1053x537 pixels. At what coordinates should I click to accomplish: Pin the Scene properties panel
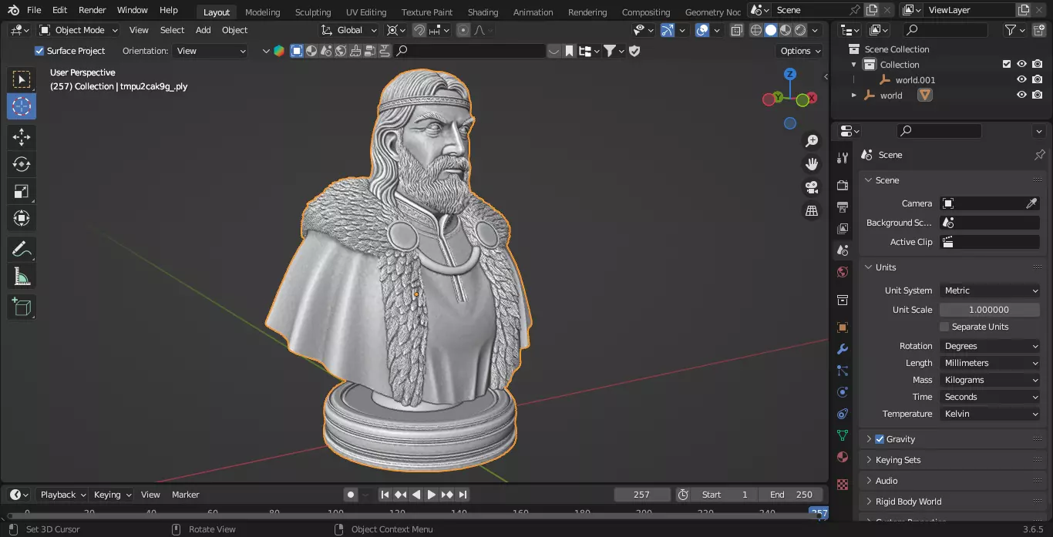(x=1039, y=155)
